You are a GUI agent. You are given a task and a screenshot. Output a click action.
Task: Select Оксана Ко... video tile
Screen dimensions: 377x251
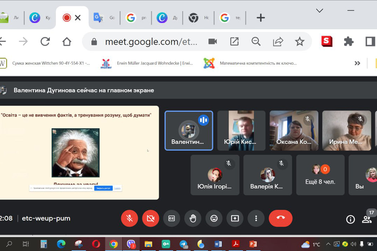294,131
